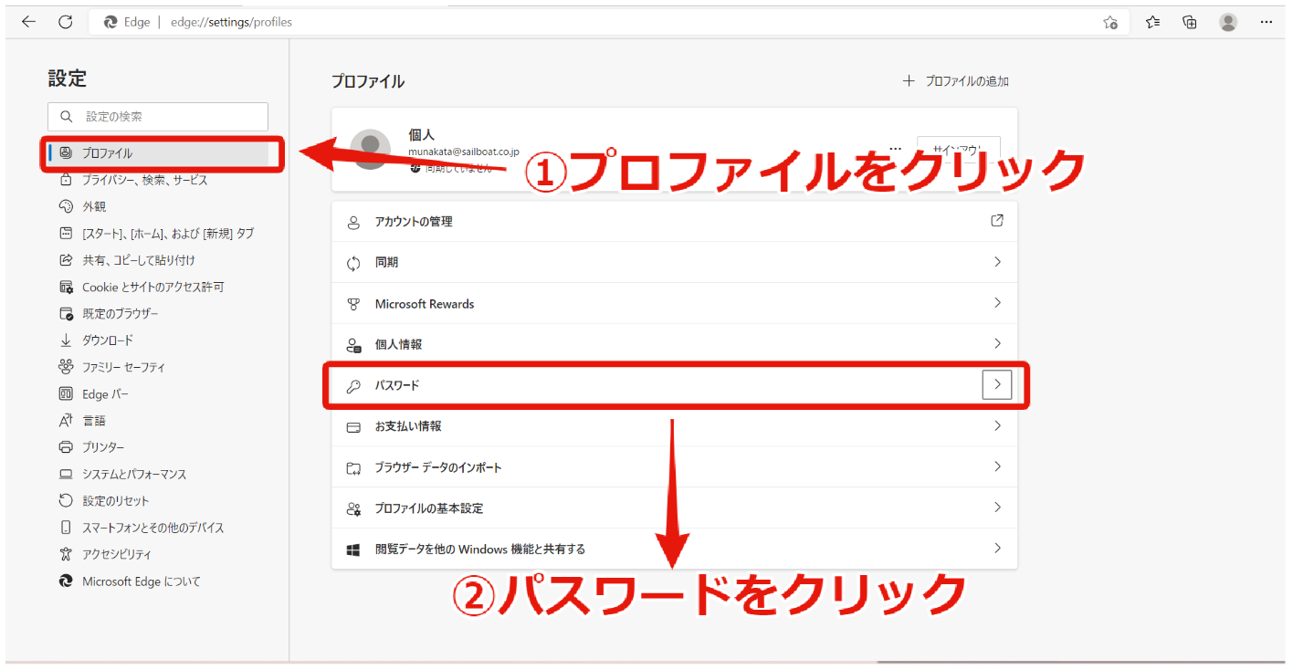Viewport: 1293px width, 670px height.
Task: Open アクセシビリティ settings
Action: tap(105, 553)
